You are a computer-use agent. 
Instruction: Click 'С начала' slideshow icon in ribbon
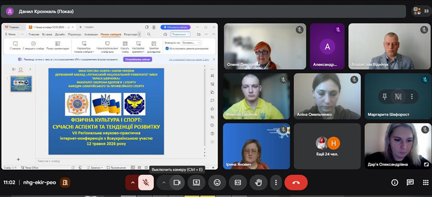[15, 46]
